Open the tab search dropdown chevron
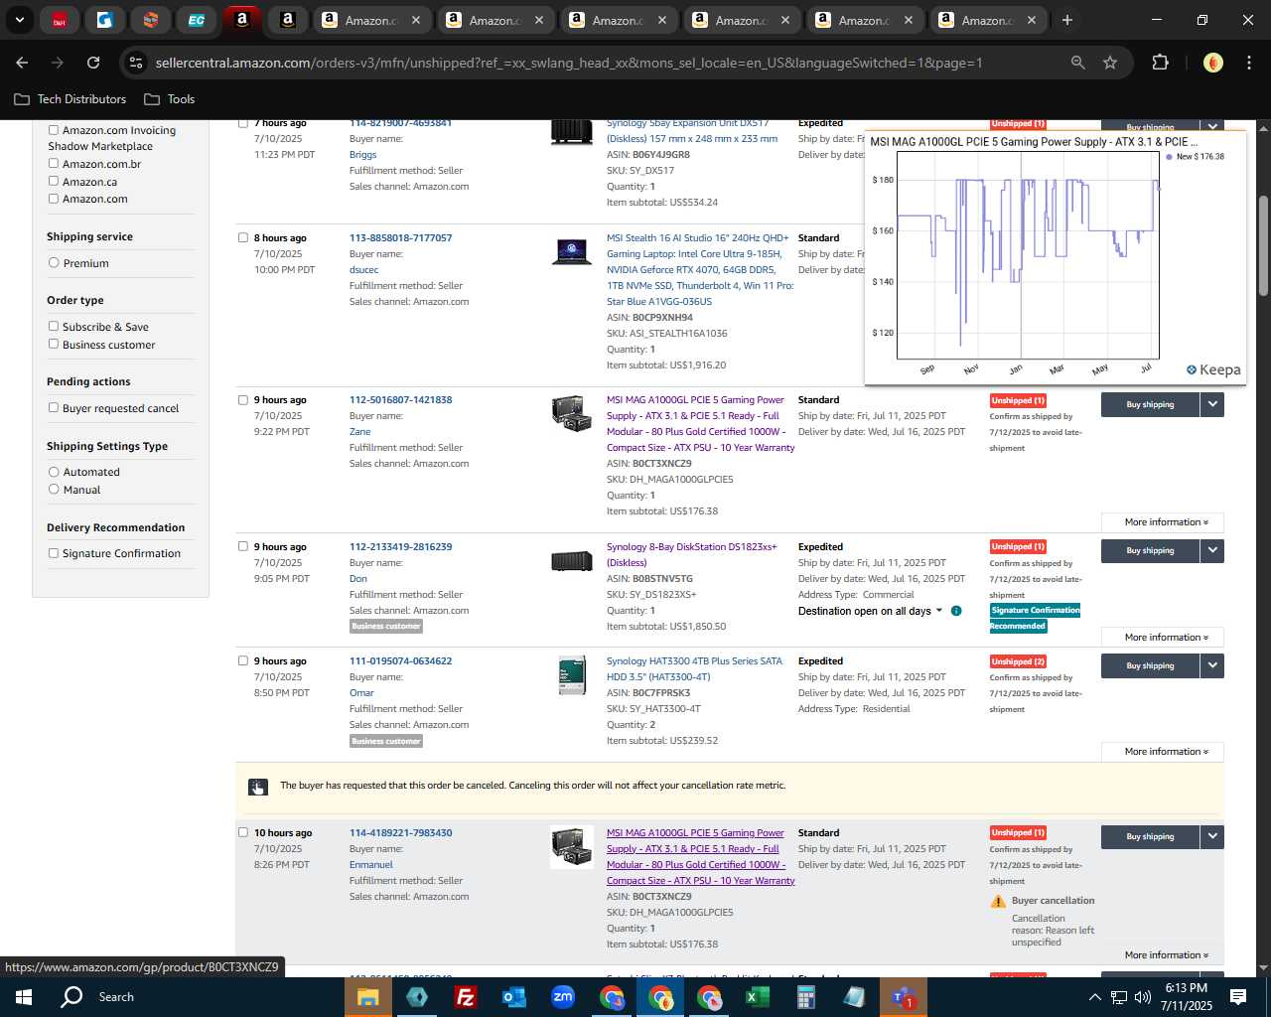The height and width of the screenshot is (1017, 1271). [19, 20]
